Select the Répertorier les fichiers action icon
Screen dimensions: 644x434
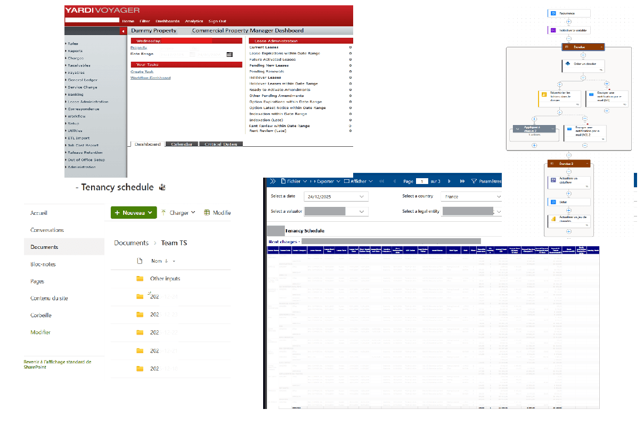[x=544, y=94]
